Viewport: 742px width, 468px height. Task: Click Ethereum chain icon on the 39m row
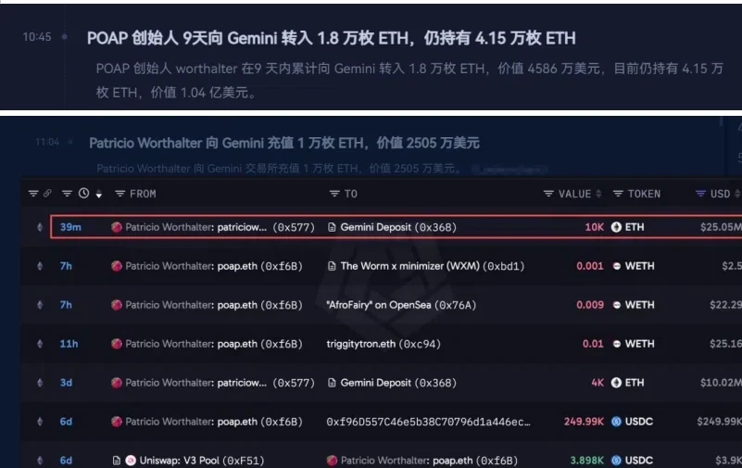[x=40, y=227]
